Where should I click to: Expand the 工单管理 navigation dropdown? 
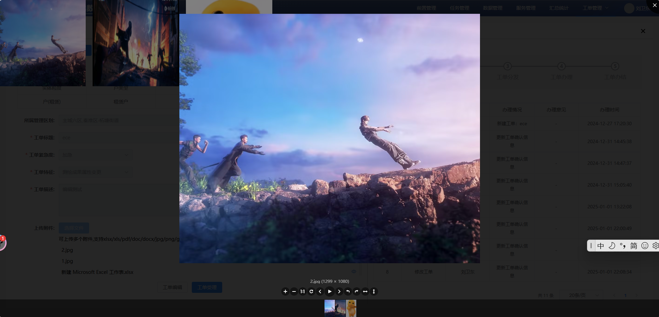595,8
